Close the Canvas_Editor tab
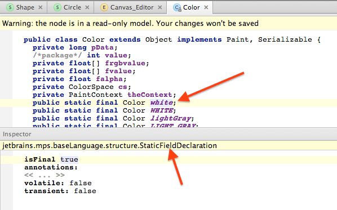The width and height of the screenshot is (337, 210). point(160,7)
